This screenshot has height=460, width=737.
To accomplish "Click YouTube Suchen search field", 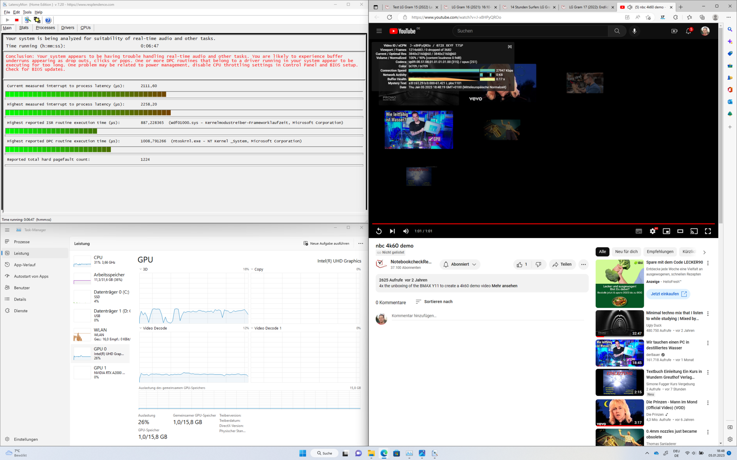I will tap(530, 31).
